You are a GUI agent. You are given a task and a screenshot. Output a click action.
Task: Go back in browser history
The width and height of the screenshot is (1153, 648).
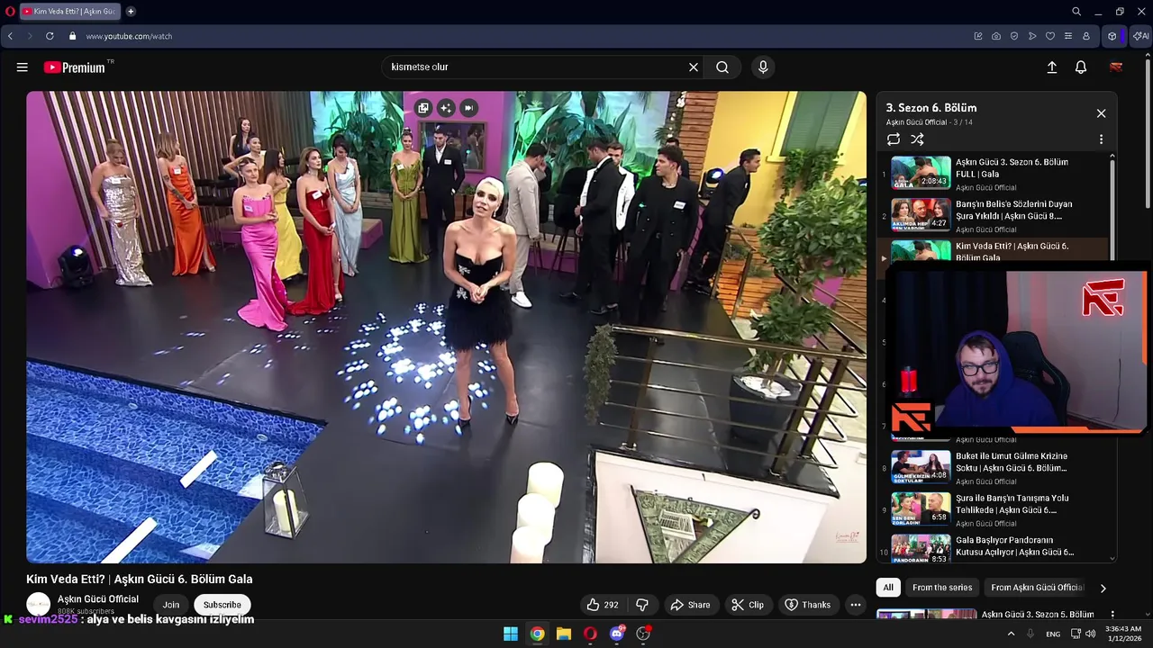[10, 36]
